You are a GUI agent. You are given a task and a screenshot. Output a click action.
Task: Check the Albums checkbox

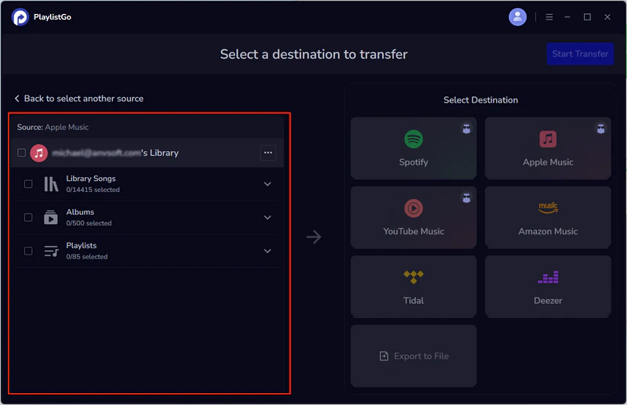pos(28,218)
